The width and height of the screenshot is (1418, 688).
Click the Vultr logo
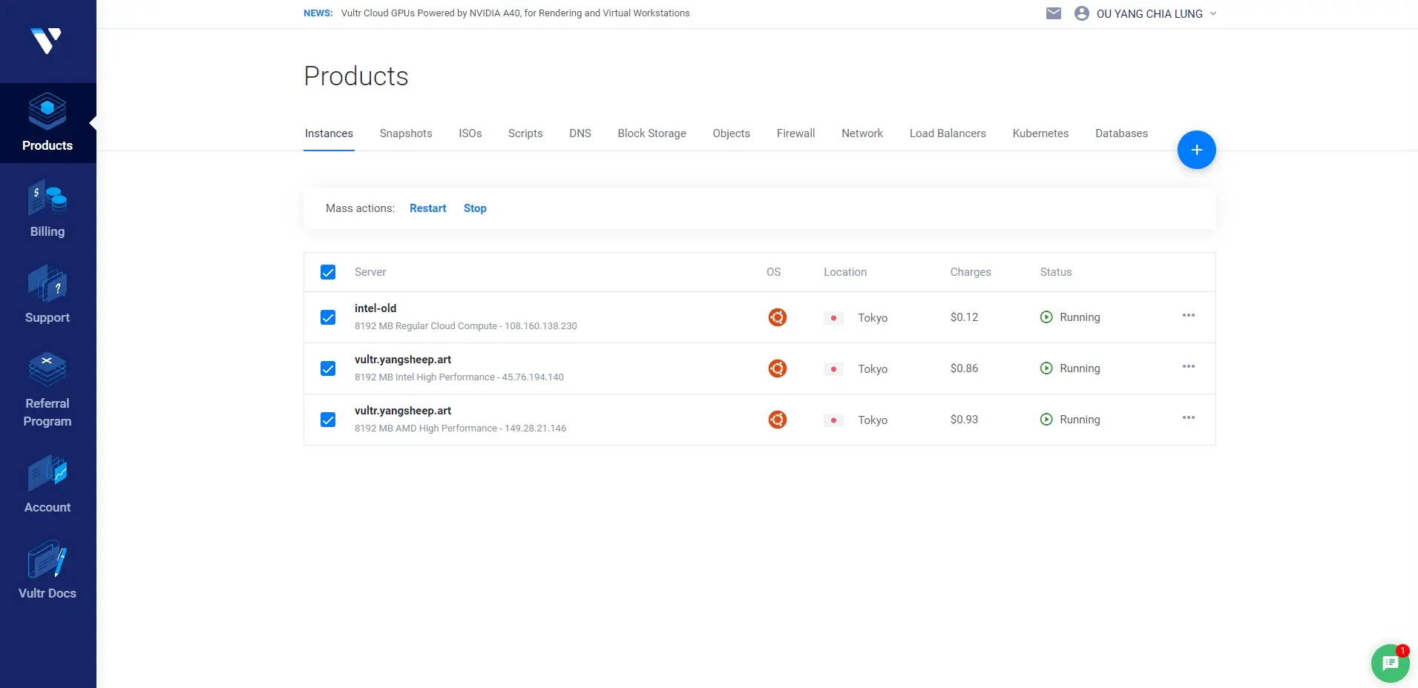point(46,41)
